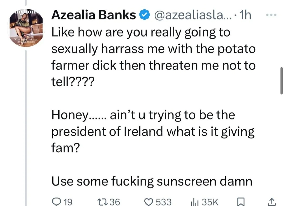This screenshot has height=206, width=285.
Task: Like the tweet with heart icon
Action: 151,202
